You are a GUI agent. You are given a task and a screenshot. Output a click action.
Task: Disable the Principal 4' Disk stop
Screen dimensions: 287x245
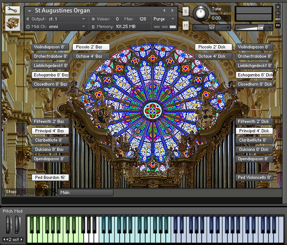[254, 131]
